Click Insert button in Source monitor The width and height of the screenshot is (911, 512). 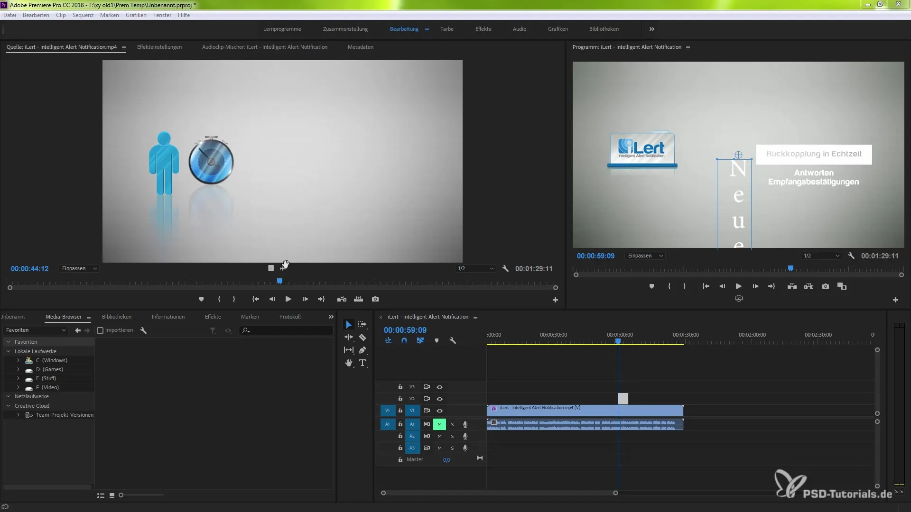pyautogui.click(x=342, y=299)
